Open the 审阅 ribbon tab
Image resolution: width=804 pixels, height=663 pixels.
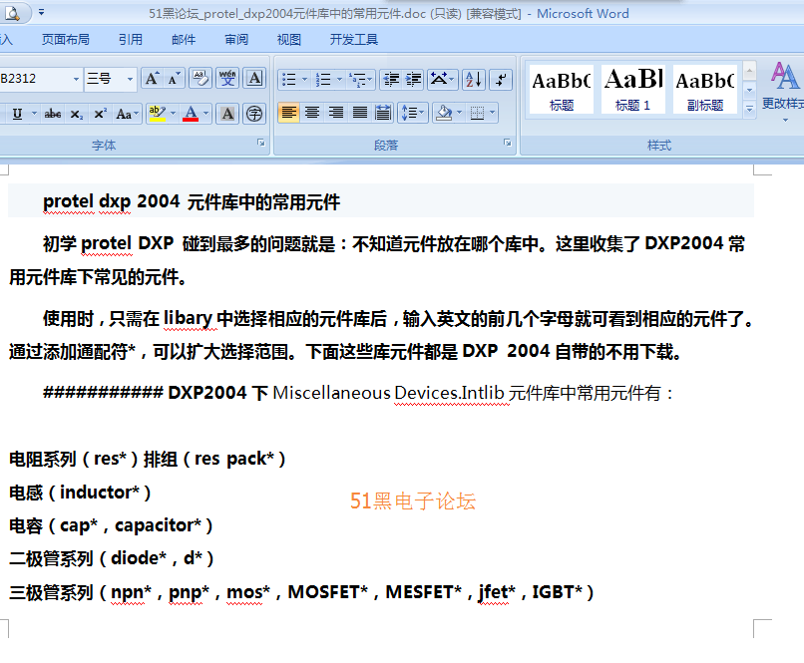[236, 40]
